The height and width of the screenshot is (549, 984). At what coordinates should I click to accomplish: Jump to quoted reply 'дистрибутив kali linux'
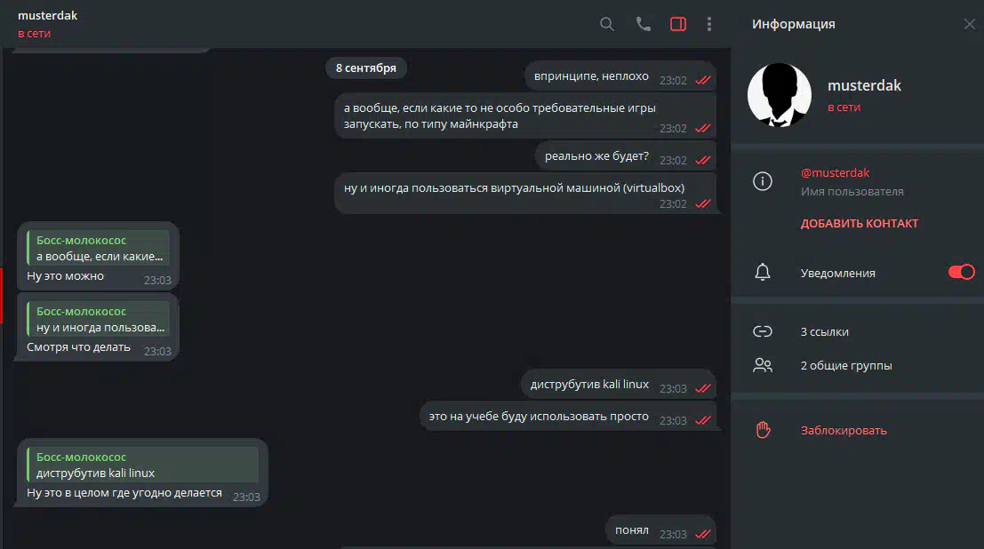click(x=142, y=465)
